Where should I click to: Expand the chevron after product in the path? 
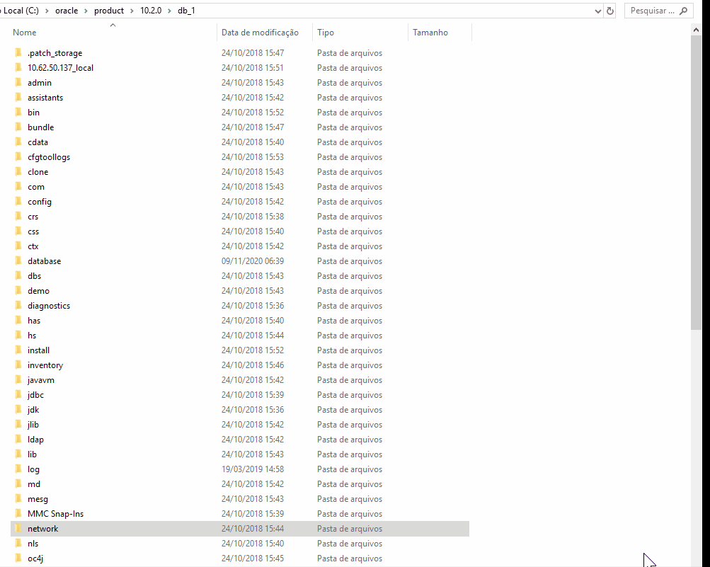click(132, 11)
